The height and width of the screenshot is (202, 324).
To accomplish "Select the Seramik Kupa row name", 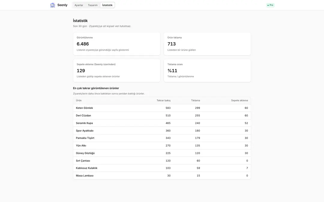I will click(x=84, y=123).
